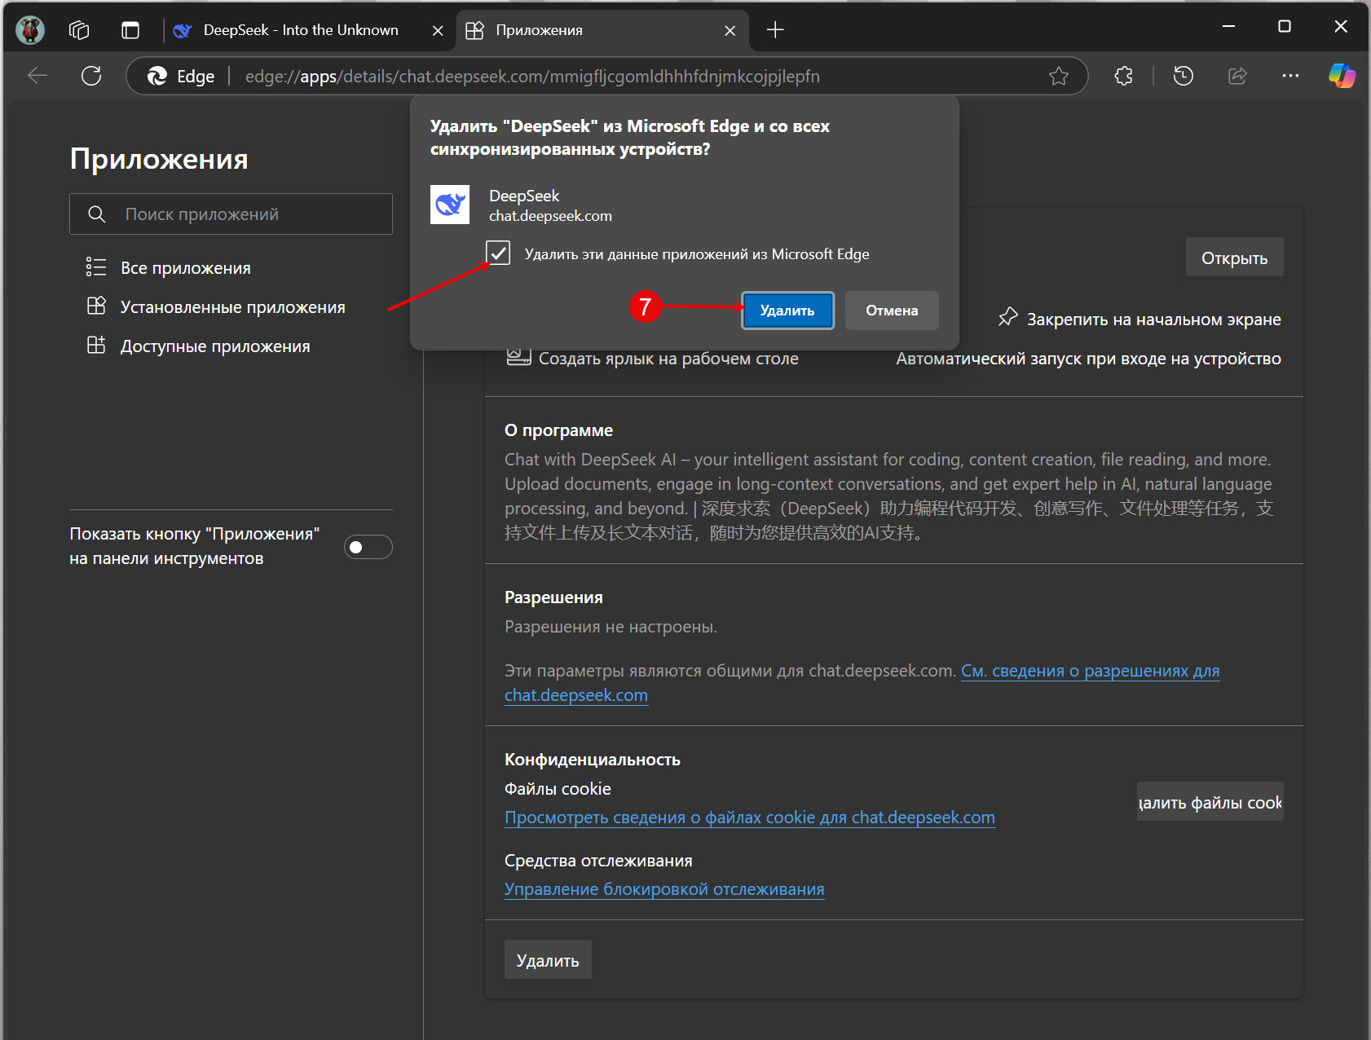Click the Все приложения list icon
The width and height of the screenshot is (1371, 1040).
(96, 267)
